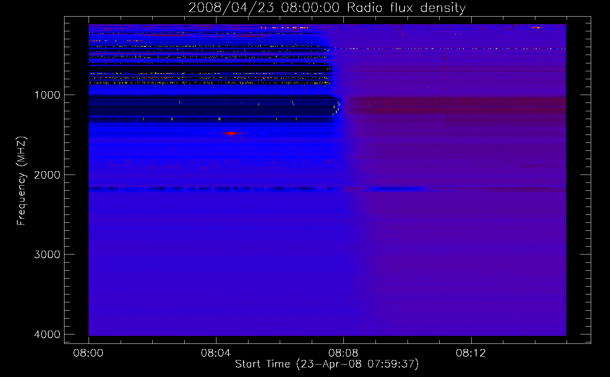The image size is (610, 377).
Task: Click the 1000 frequency tick label
Action: [x=47, y=95]
